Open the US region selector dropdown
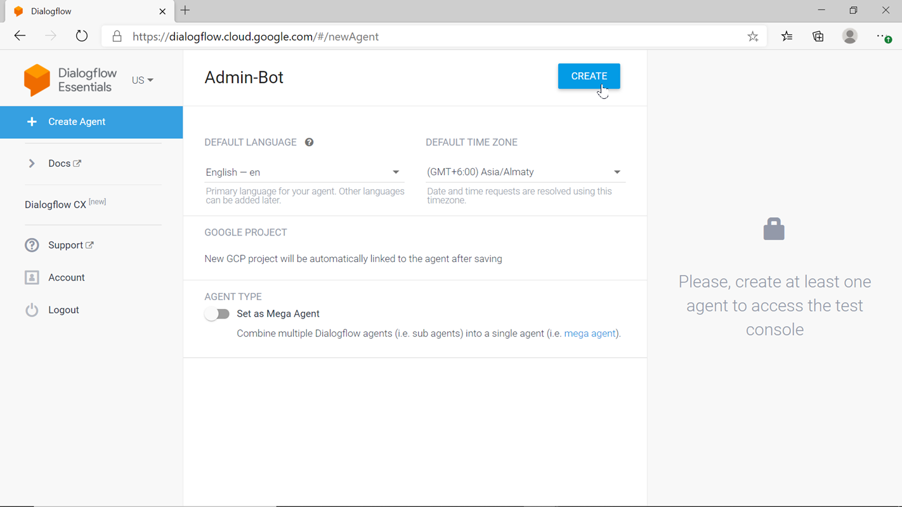 click(x=143, y=81)
